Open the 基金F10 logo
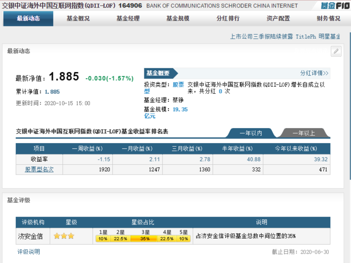This screenshot has height=263, width=351. pos(335,6)
